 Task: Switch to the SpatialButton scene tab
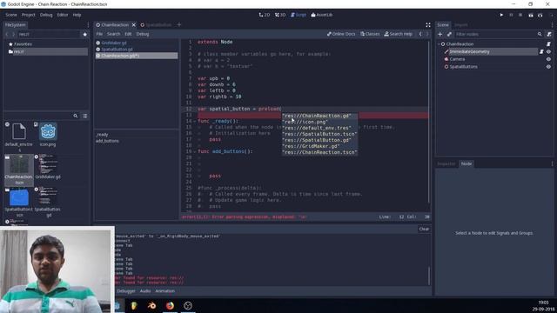(x=156, y=25)
